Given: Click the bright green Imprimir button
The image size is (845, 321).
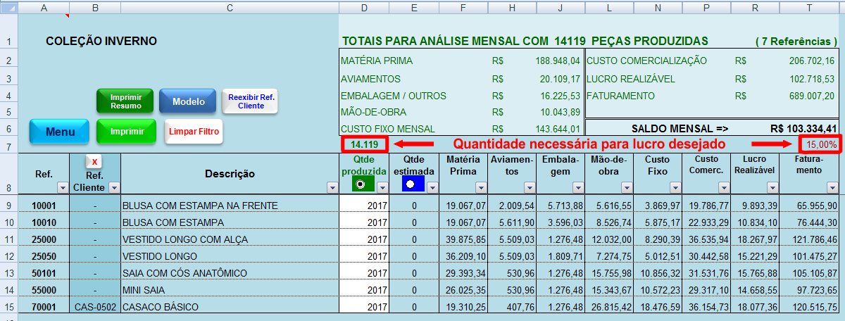Looking at the screenshot, I should (x=127, y=132).
